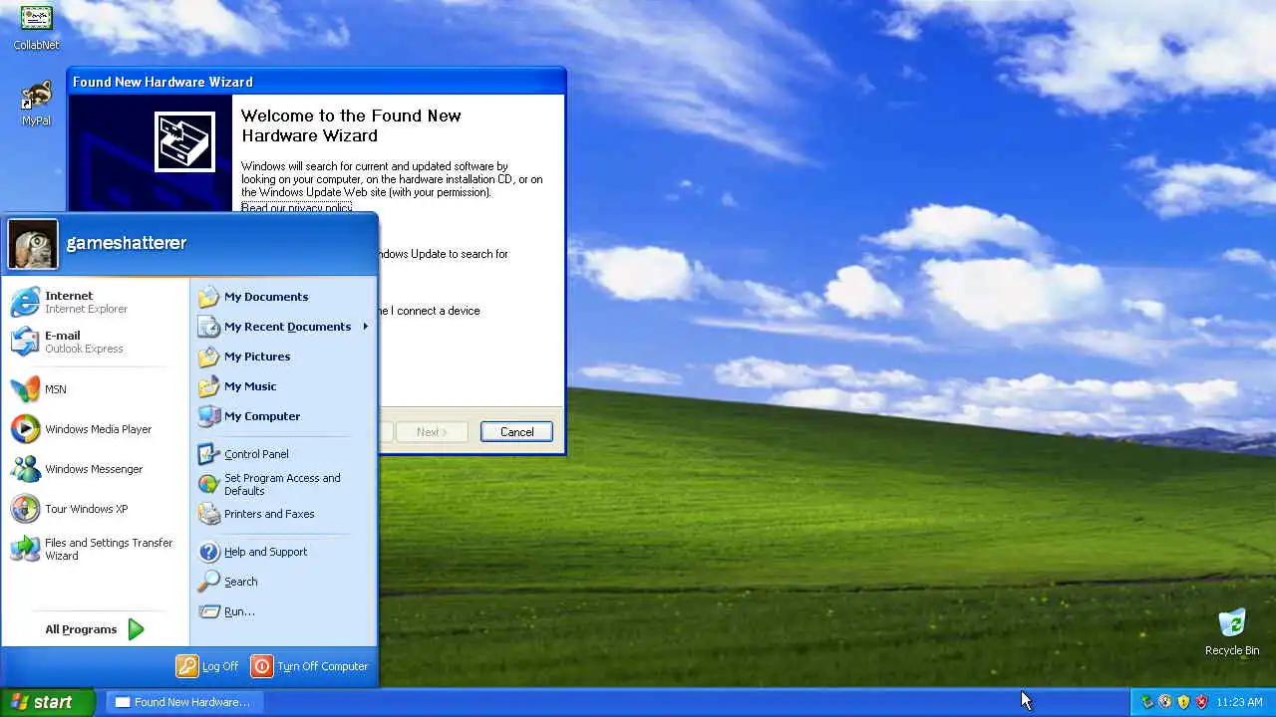Open Recycle Bin on the desktop
The image size is (1276, 717).
click(x=1232, y=632)
